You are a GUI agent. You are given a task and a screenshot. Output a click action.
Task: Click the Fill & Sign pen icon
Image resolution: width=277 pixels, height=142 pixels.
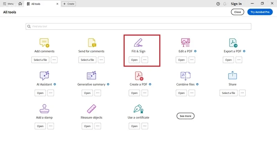coord(138,42)
